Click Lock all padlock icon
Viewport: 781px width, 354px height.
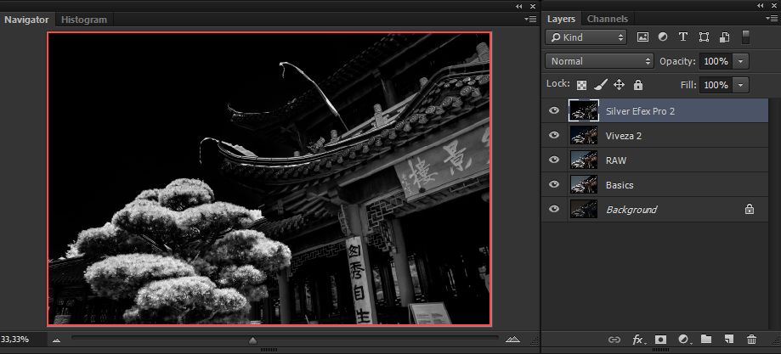638,85
